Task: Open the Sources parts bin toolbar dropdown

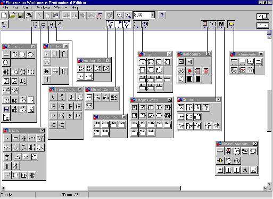Action: coord(35,25)
